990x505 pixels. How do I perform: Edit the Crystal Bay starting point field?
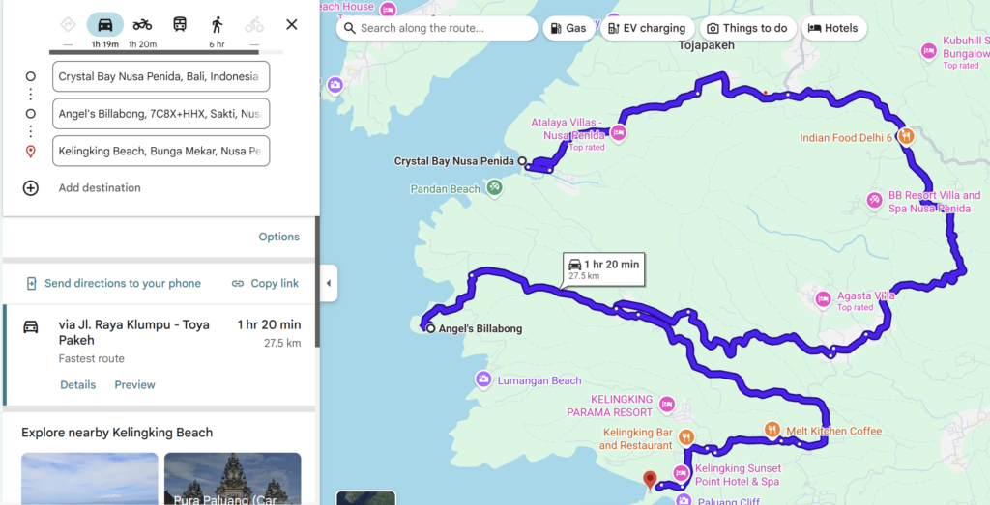(x=160, y=76)
